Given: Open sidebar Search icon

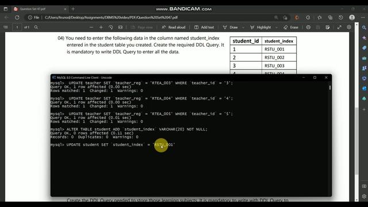Looking at the screenshot, I should pos(364,28).
